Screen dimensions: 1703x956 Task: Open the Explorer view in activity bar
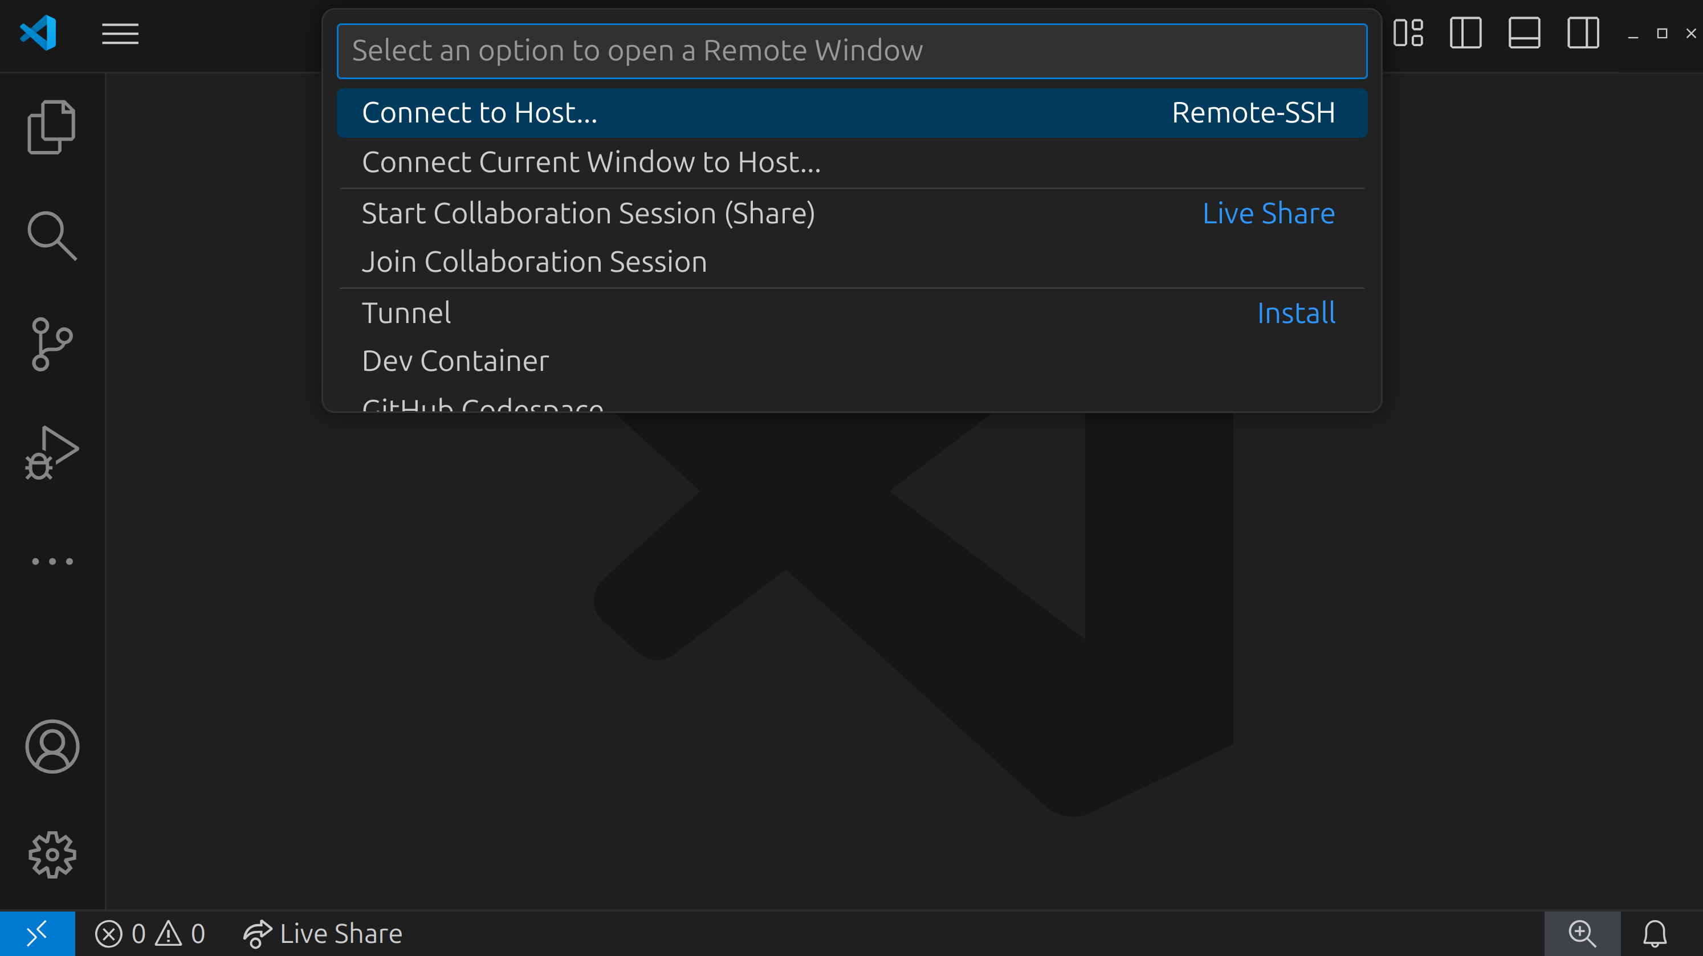(x=51, y=127)
